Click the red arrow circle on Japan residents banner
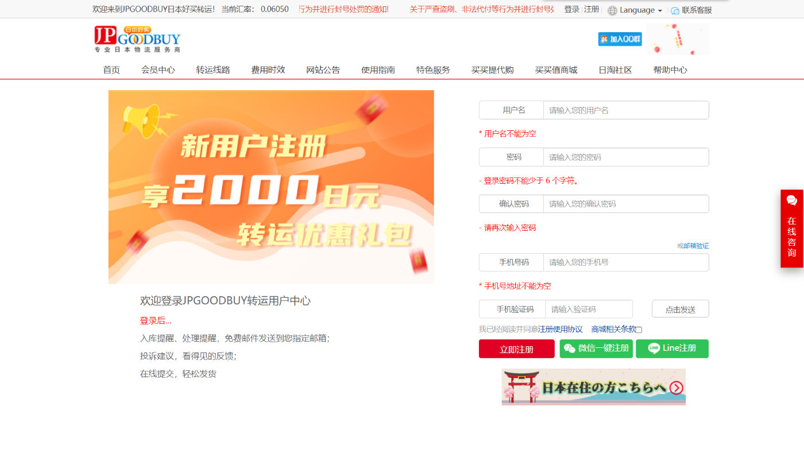Image resolution: width=804 pixels, height=457 pixels. click(677, 388)
